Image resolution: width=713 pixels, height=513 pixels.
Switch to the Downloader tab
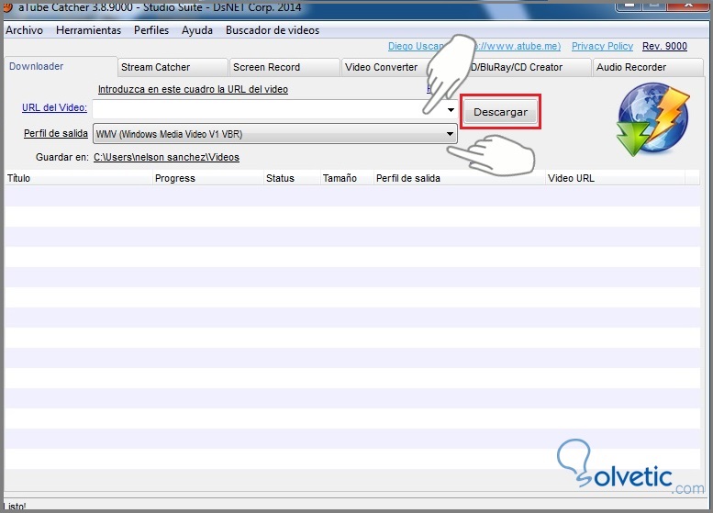pyautogui.click(x=61, y=66)
